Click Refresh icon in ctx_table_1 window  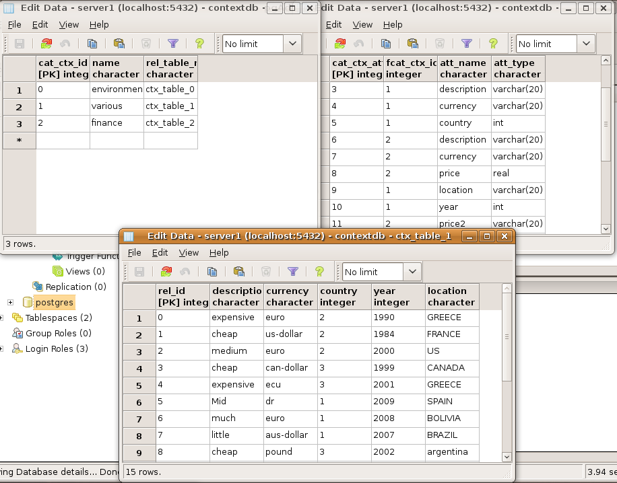[166, 272]
